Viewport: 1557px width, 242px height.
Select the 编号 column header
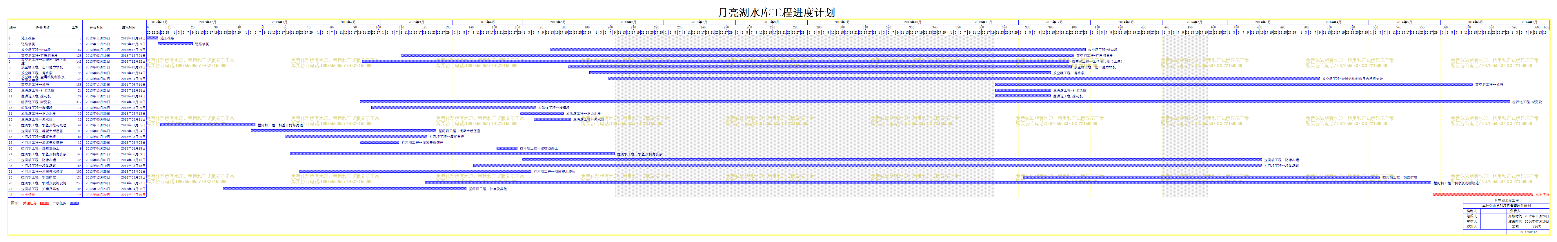[13, 27]
